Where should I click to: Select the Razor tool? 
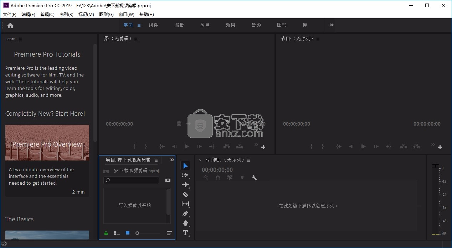coord(185,194)
